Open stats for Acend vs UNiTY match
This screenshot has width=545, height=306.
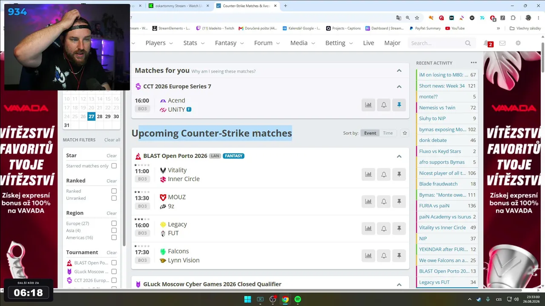point(368,105)
